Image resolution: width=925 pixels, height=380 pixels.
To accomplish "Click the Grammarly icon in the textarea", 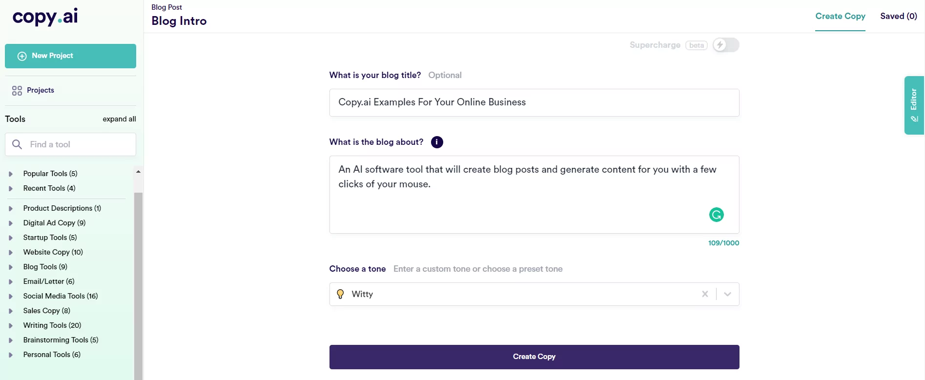I will tap(716, 215).
